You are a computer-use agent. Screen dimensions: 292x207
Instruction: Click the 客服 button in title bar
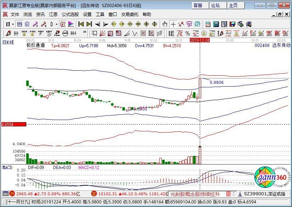pos(200,5)
